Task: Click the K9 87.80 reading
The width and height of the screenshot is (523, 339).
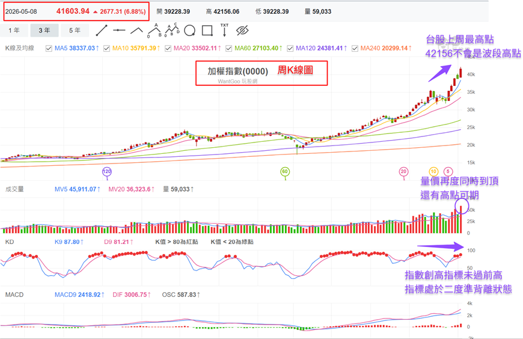Action: click(69, 242)
